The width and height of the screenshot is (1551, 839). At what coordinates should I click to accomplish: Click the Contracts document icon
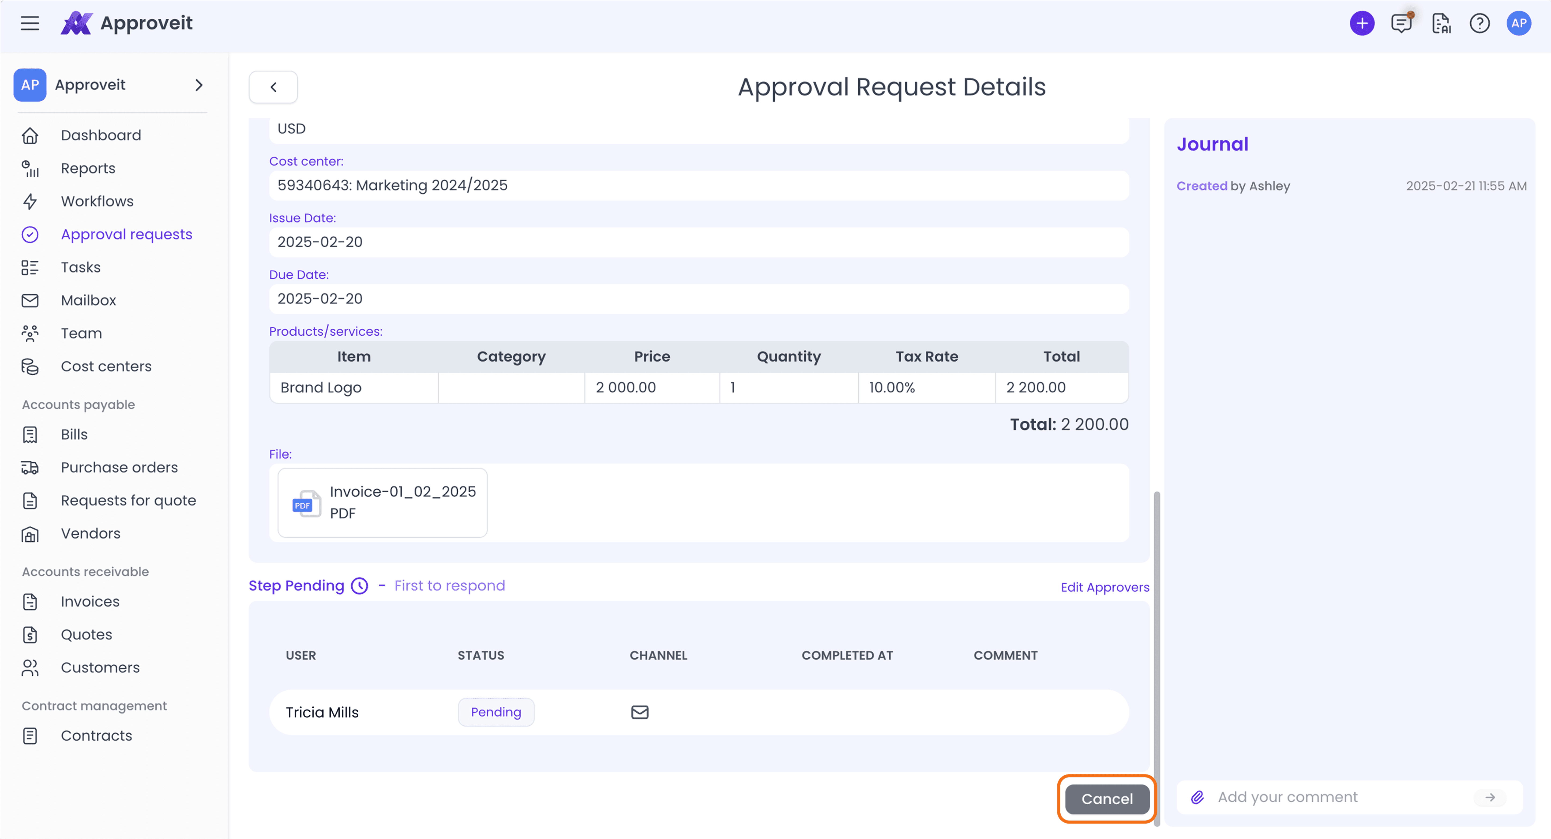point(30,736)
